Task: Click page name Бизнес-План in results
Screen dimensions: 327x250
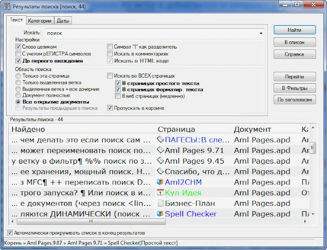Action: click(190, 203)
